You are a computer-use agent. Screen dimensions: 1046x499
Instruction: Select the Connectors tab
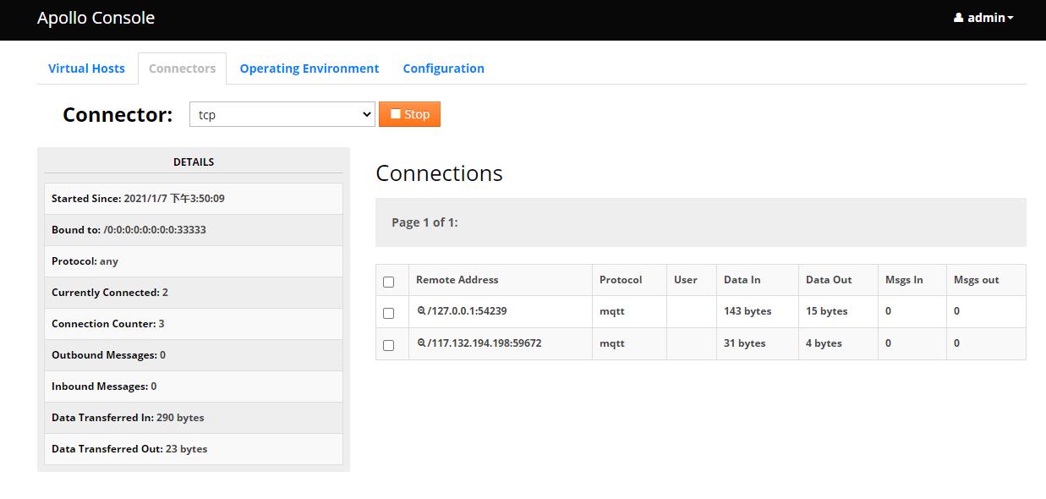click(182, 69)
